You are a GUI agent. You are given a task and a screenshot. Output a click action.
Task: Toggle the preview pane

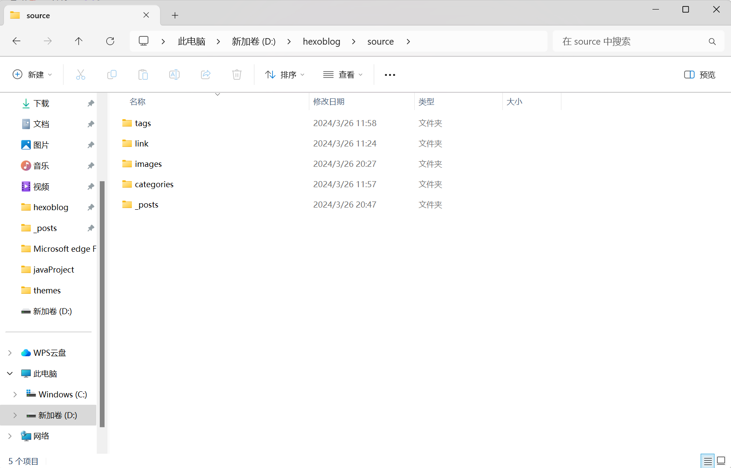(699, 75)
